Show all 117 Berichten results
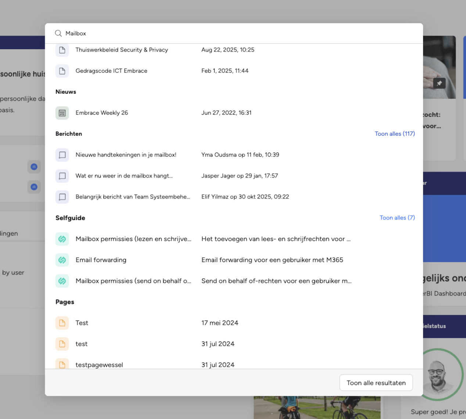 pyautogui.click(x=395, y=134)
